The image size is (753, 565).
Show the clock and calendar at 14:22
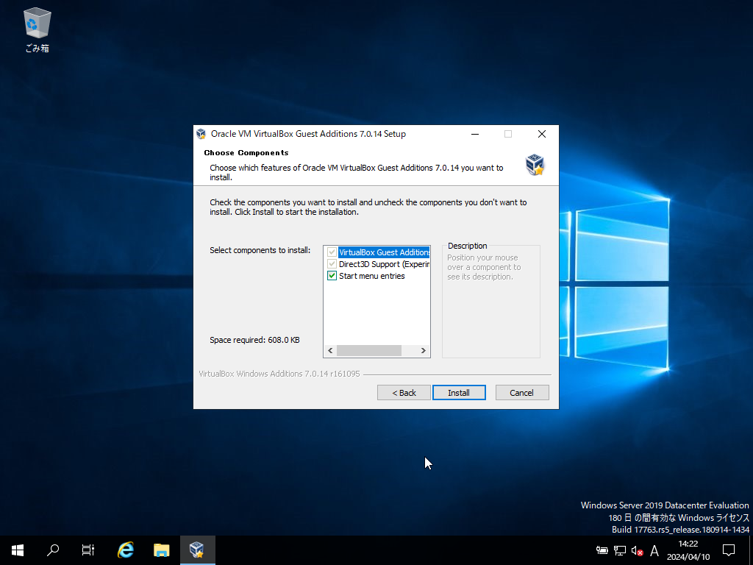(688, 550)
